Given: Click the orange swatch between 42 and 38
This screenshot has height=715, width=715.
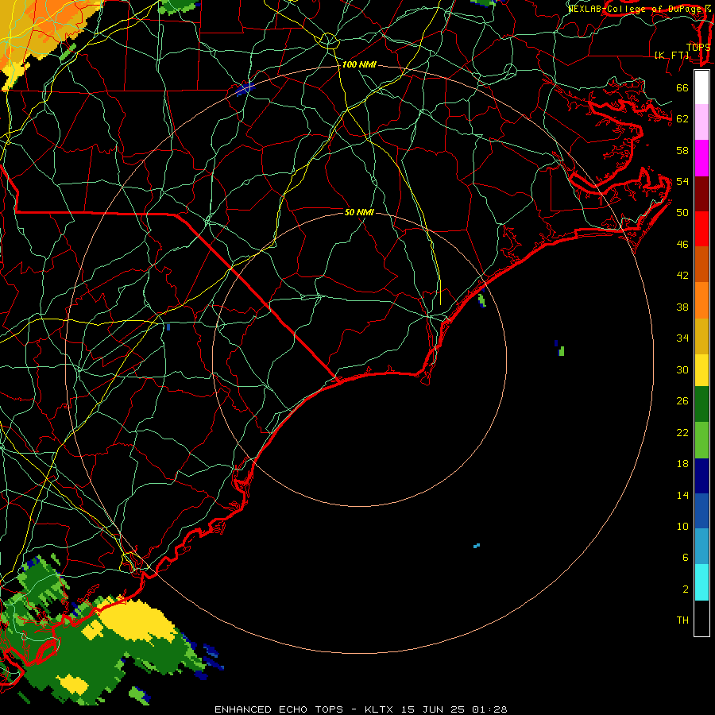Looking at the screenshot, I should coord(701,300).
